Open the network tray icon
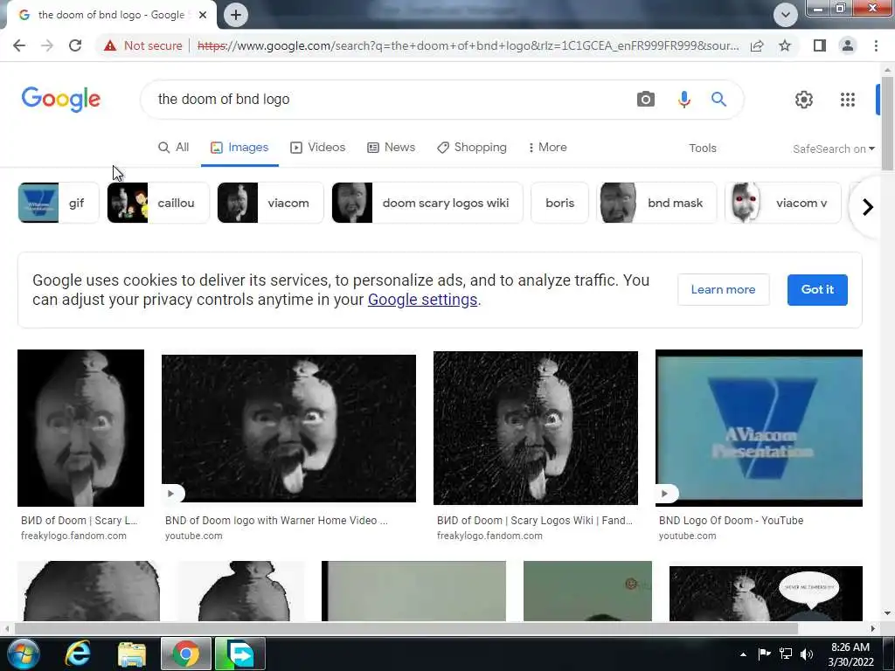Screen dimensions: 895x671 click(x=786, y=654)
